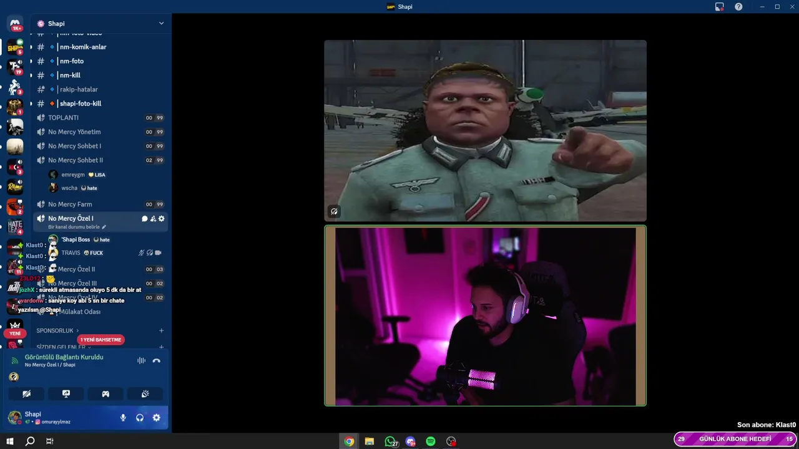Open the crown server icon
The width and height of the screenshot is (799, 449).
[x=15, y=324]
